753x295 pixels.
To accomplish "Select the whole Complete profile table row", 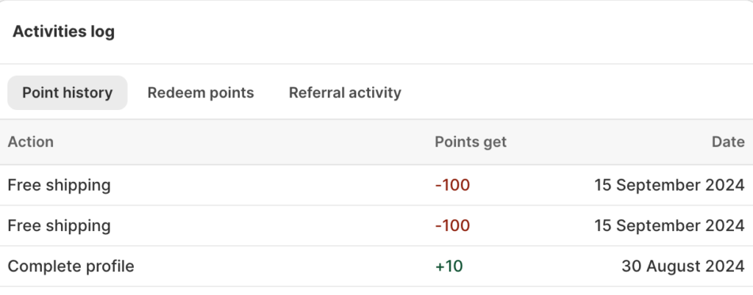I will point(294,266).
